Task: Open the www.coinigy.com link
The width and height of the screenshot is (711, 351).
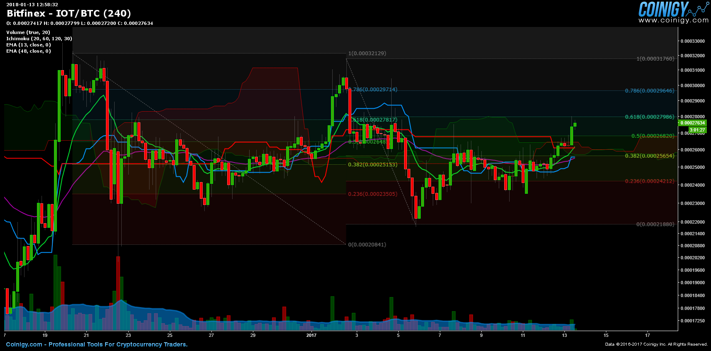Action: (x=674, y=20)
